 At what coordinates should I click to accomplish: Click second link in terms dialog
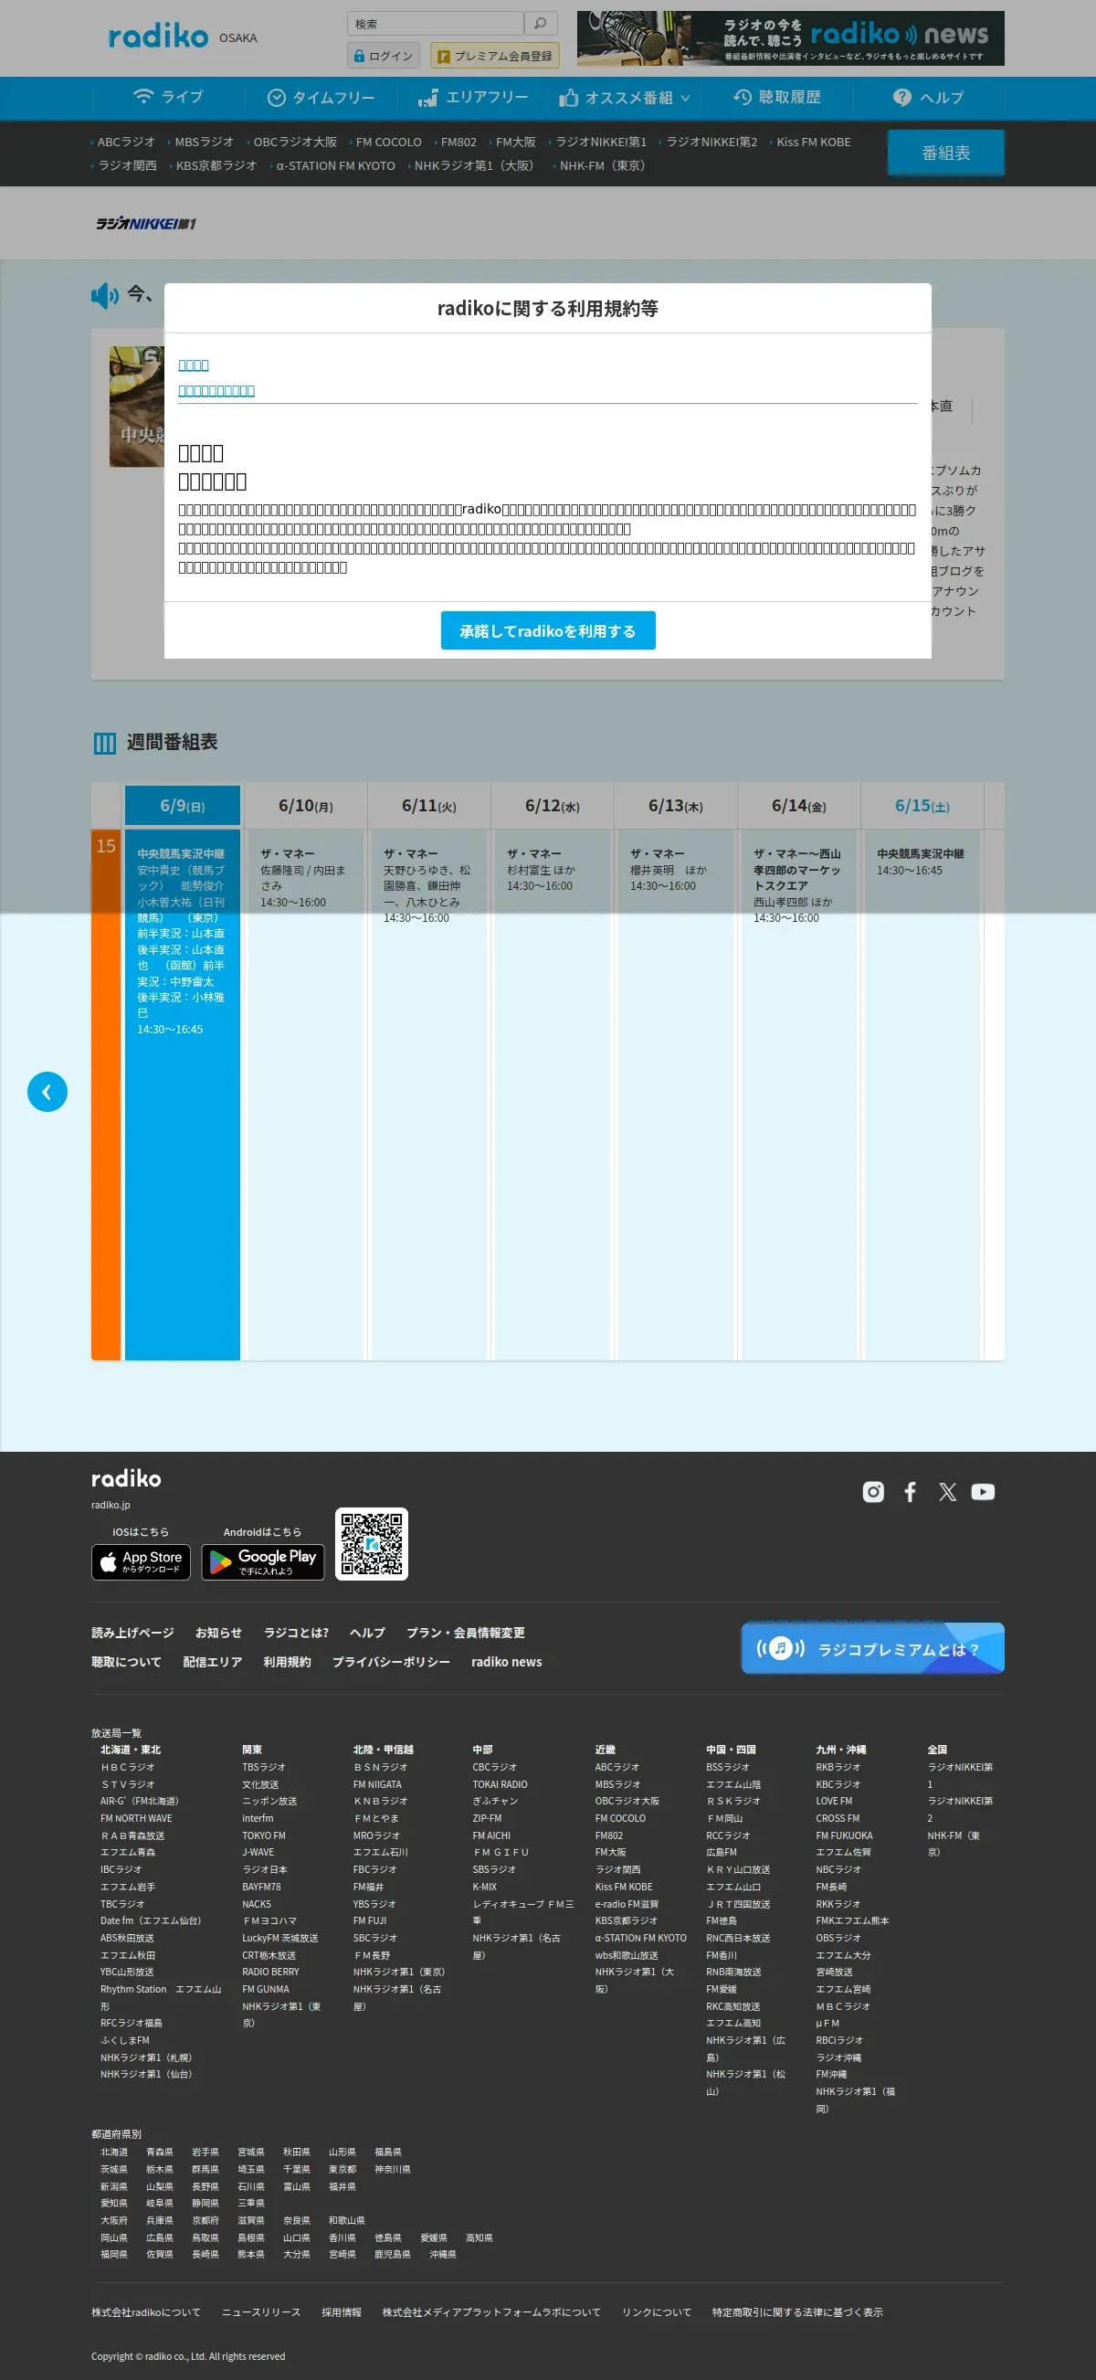pos(216,391)
